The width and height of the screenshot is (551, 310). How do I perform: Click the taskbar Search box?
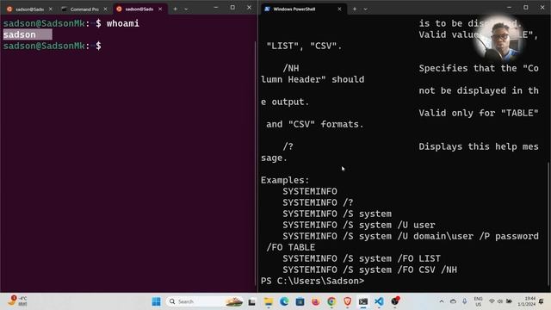[x=205, y=301]
